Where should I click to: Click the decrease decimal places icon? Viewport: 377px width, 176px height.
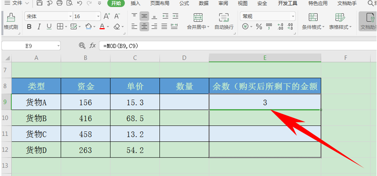[x=290, y=26]
